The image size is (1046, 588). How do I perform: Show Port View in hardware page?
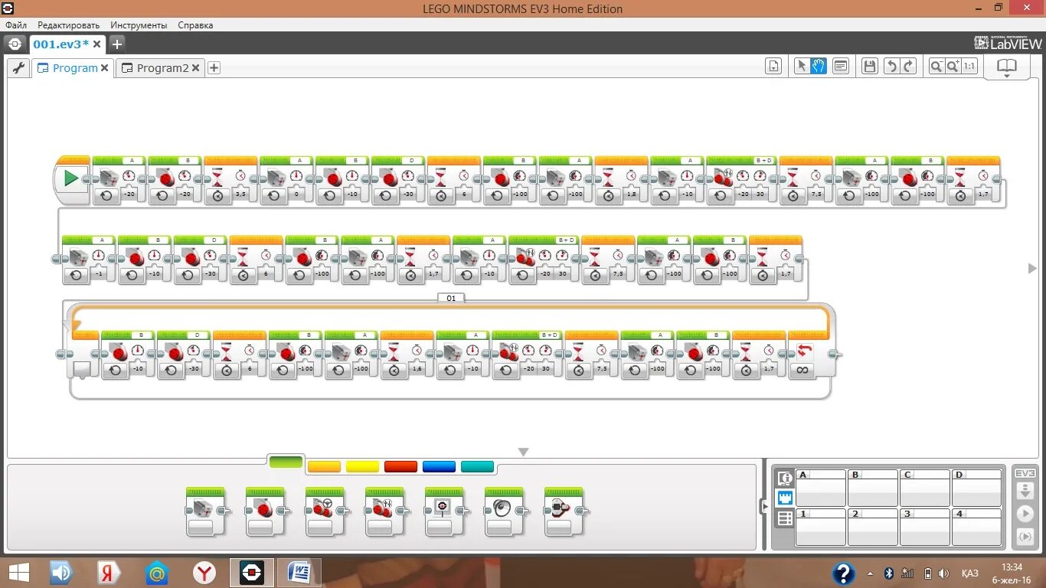784,498
